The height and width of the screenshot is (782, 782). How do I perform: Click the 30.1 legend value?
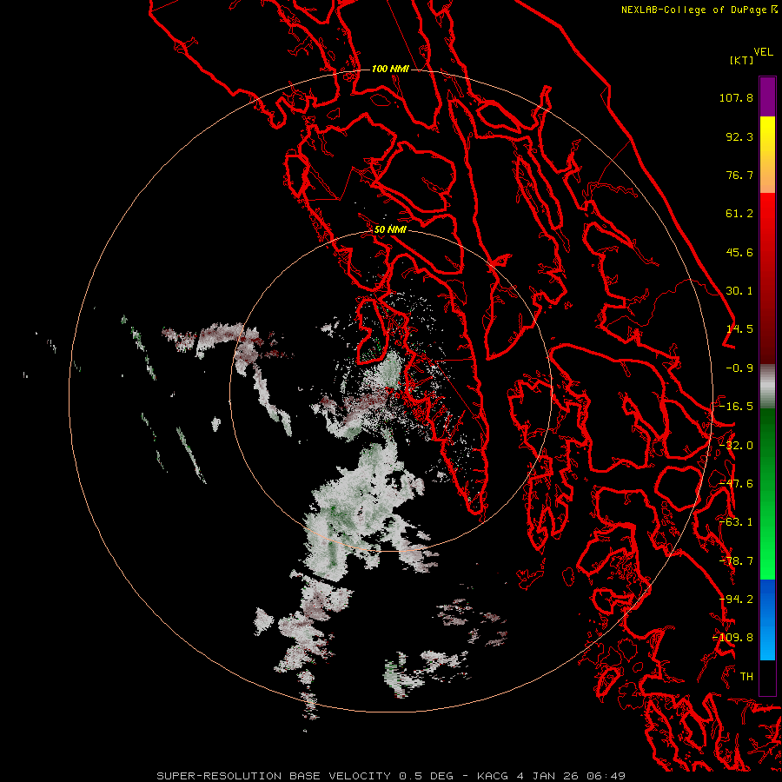[x=739, y=291]
